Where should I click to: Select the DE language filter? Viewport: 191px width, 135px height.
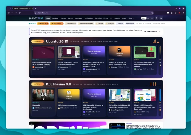[x=148, y=18]
